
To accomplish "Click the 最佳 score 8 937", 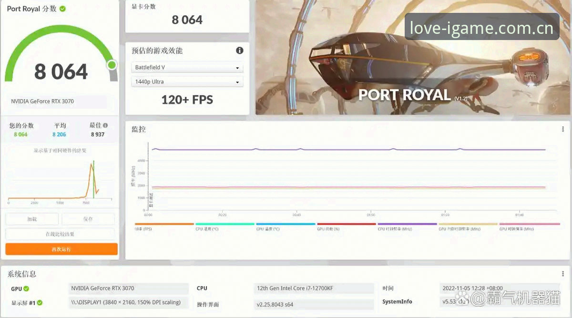I will tap(98, 134).
